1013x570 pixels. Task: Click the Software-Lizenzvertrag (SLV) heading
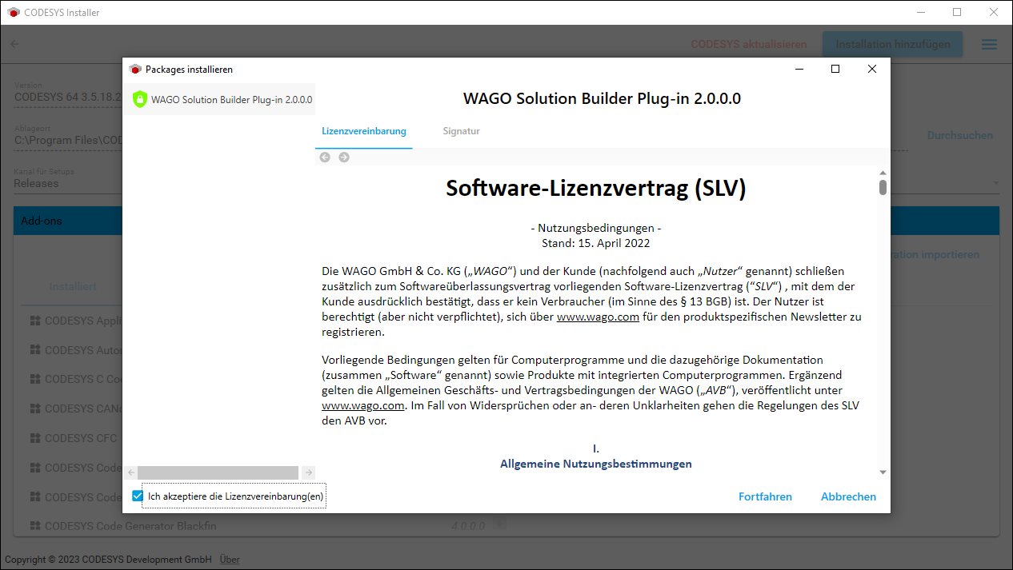pos(596,188)
